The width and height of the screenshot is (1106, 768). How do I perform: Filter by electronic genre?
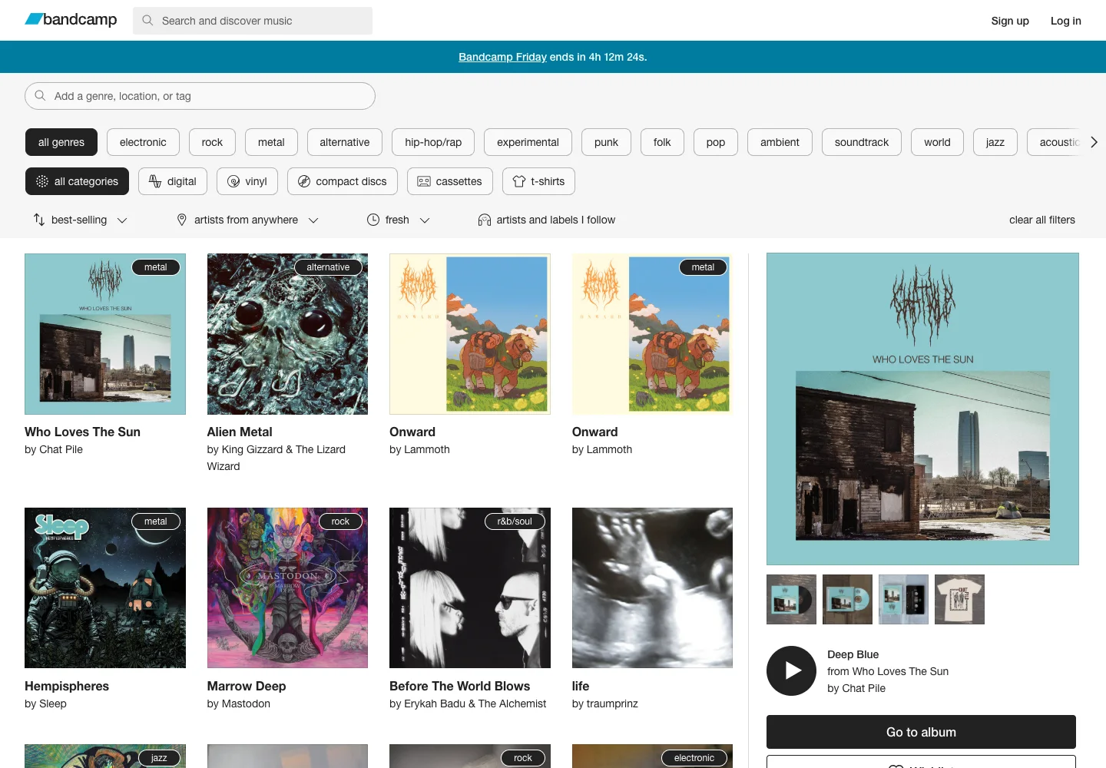(143, 142)
